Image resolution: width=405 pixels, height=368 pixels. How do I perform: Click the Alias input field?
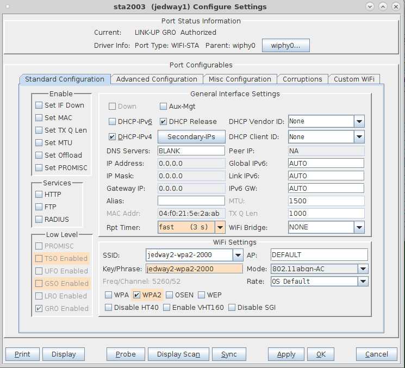pyautogui.click(x=191, y=201)
